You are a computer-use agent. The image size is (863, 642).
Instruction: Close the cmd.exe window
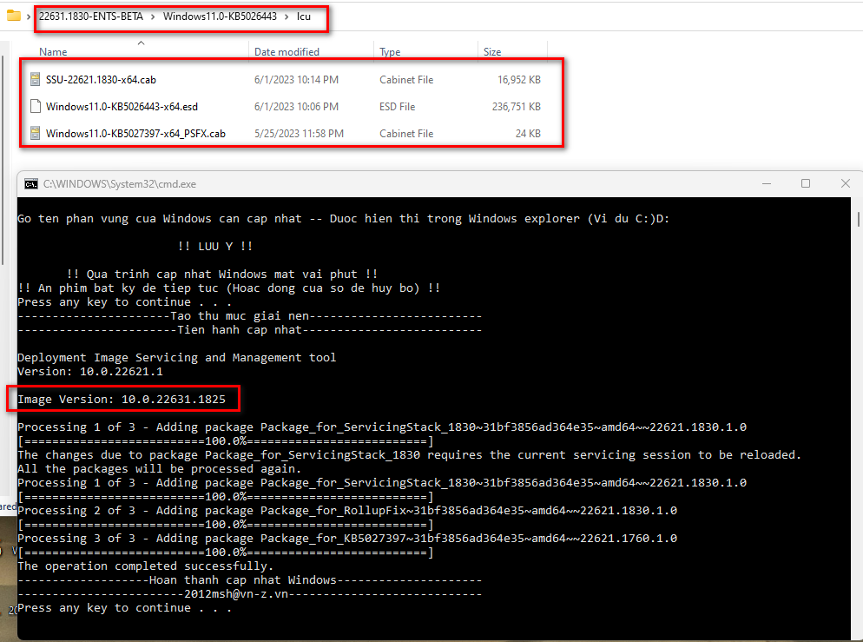(846, 183)
